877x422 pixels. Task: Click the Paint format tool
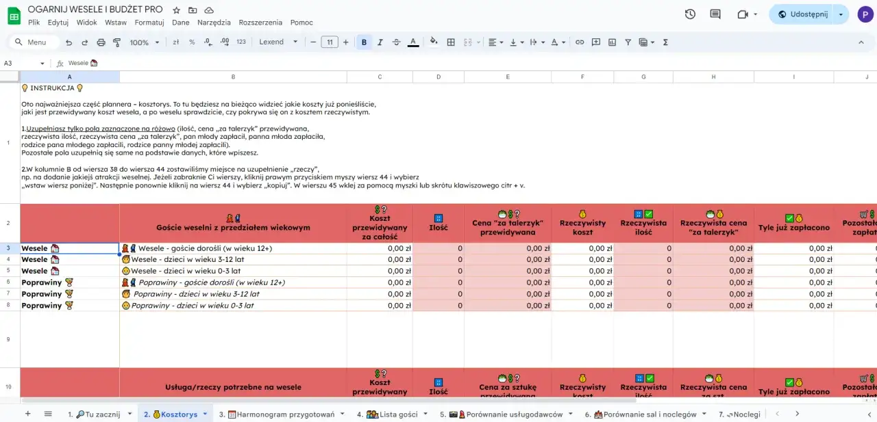coord(117,42)
